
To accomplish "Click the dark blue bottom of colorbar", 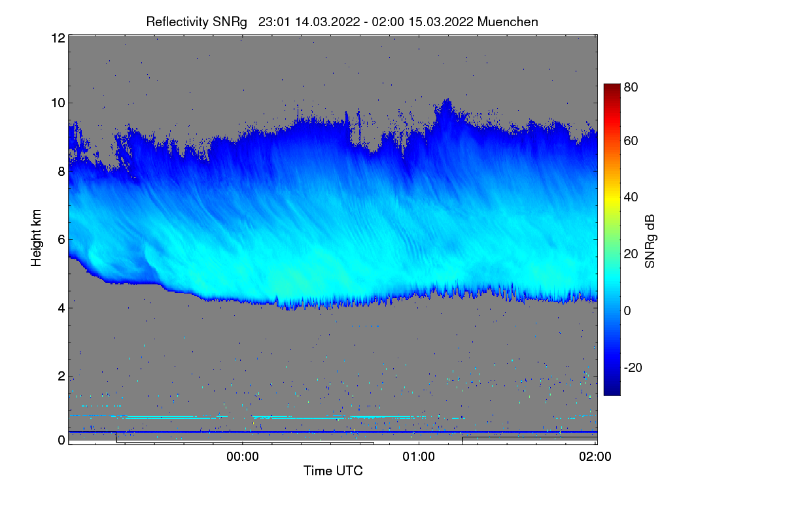I will pos(612,391).
